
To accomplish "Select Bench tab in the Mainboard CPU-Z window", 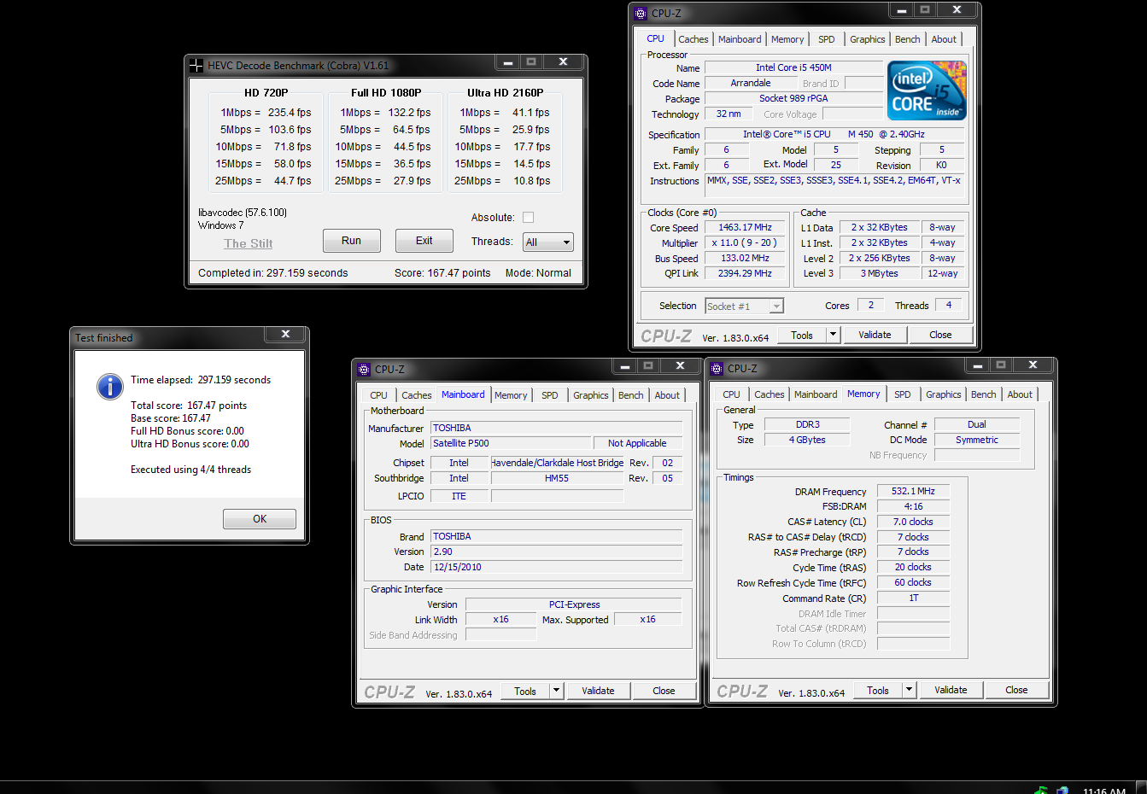I will tap(631, 395).
